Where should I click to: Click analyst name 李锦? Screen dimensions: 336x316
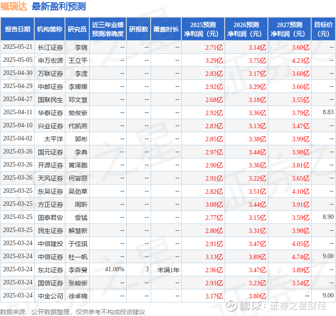click(x=81, y=47)
